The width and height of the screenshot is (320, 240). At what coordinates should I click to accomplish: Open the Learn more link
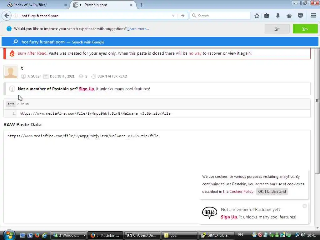138,29
